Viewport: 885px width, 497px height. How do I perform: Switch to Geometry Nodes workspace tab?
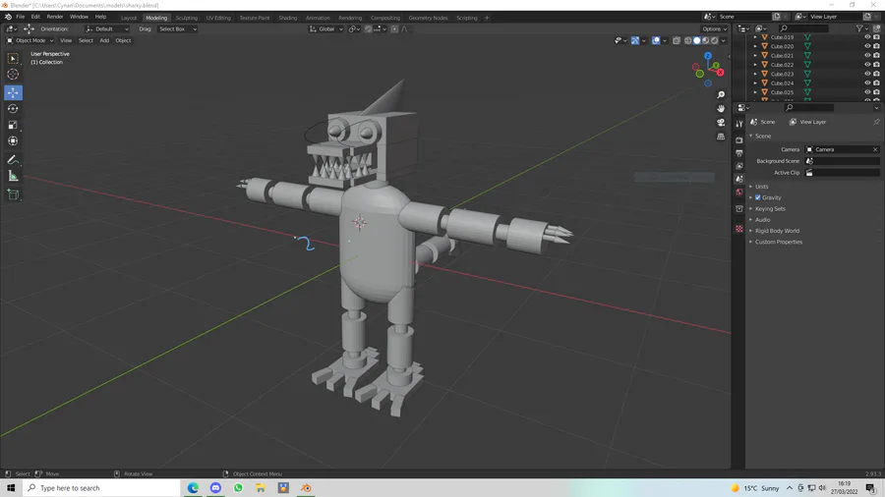(x=428, y=18)
